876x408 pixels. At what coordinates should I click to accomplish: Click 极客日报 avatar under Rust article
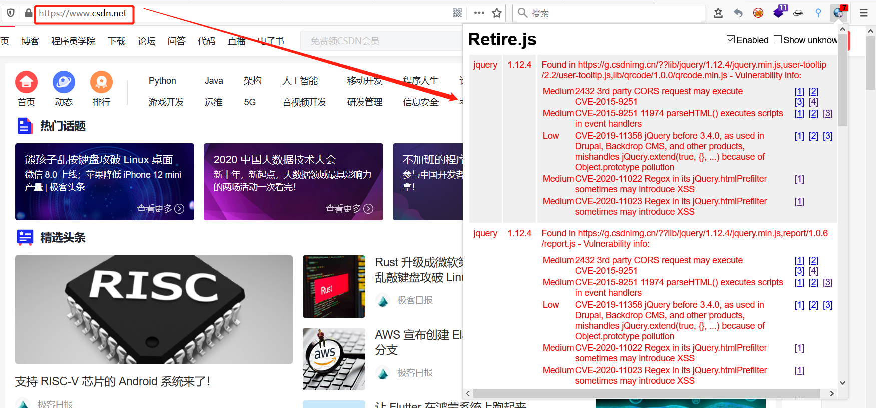click(x=383, y=300)
